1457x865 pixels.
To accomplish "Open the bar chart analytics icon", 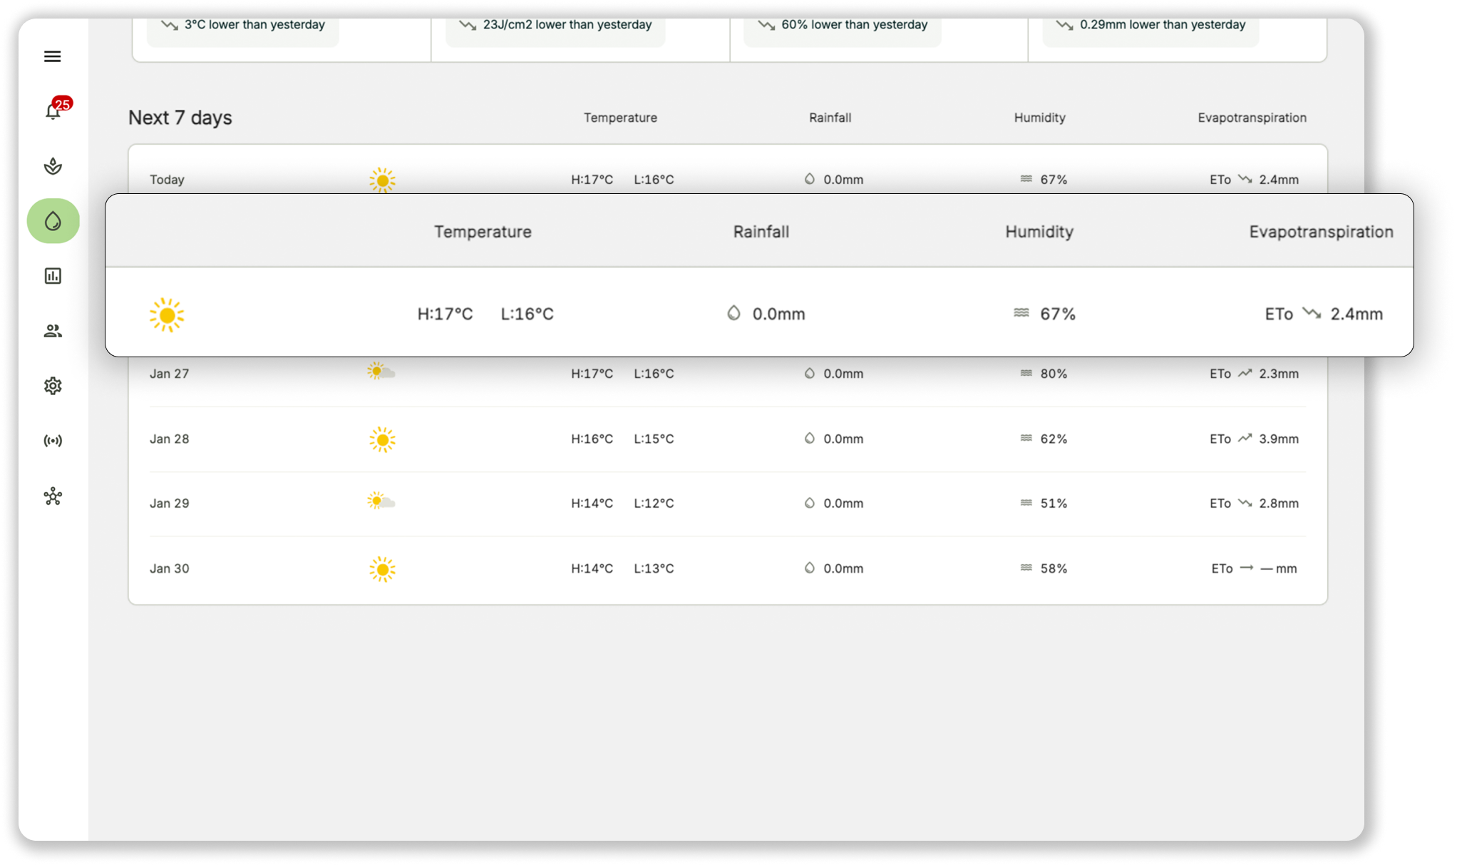I will pos(53,276).
